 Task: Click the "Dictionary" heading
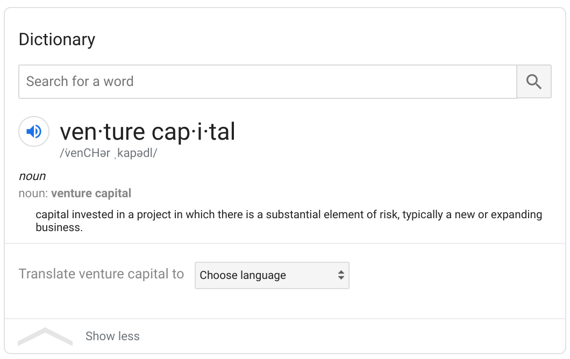coord(56,39)
